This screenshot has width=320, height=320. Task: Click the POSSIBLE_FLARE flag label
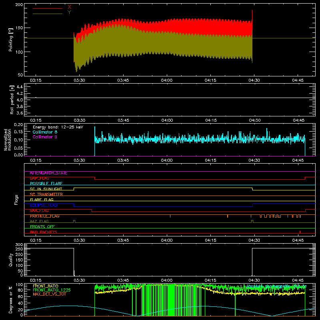tap(46, 184)
